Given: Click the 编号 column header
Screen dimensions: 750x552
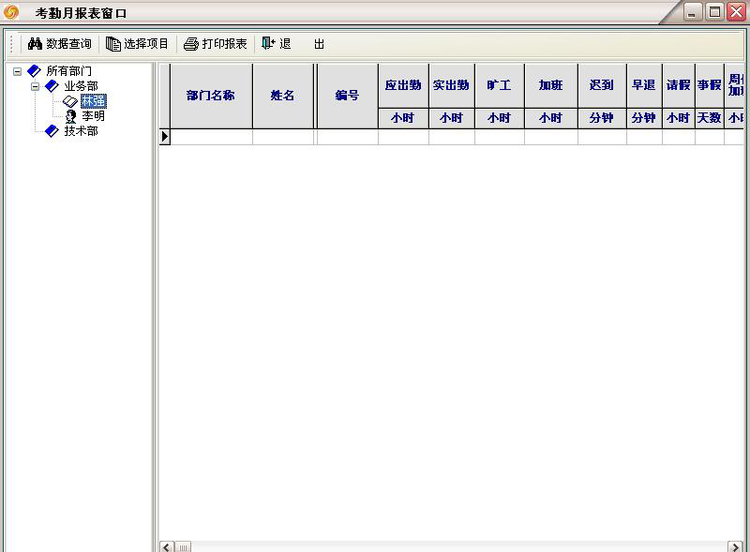Looking at the screenshot, I should (x=347, y=96).
